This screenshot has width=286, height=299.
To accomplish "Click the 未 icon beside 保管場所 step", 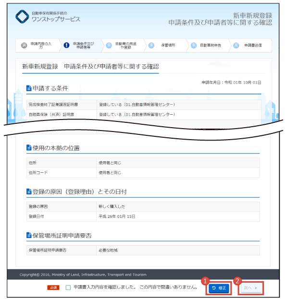I will coord(151,45).
